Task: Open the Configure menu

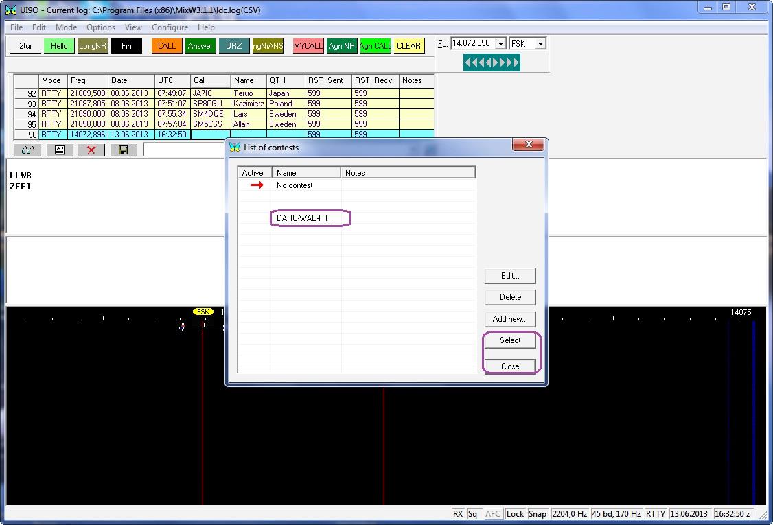Action: 170,27
